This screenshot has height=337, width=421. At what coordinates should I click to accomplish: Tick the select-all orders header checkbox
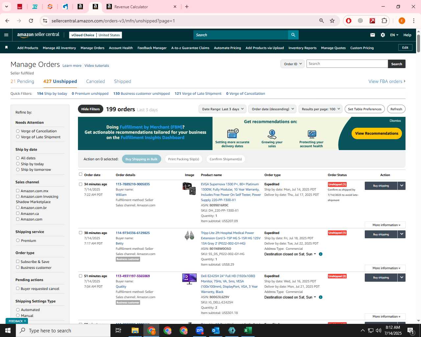coord(81,174)
